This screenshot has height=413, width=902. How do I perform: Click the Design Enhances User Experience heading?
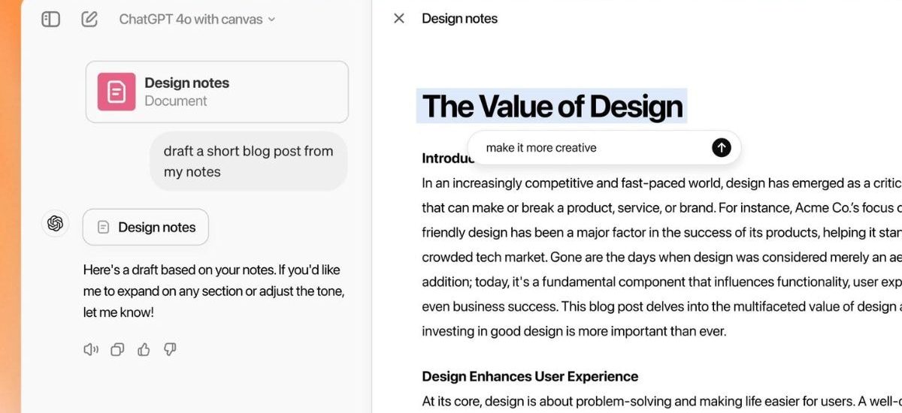[530, 376]
